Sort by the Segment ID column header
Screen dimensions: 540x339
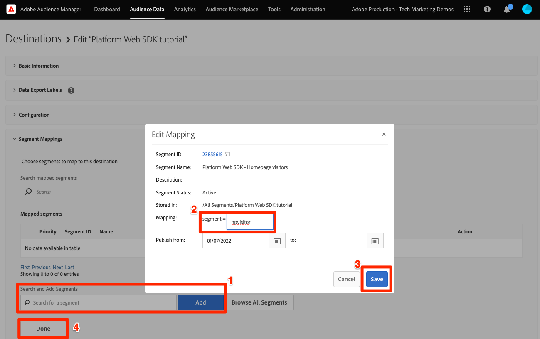tap(78, 232)
